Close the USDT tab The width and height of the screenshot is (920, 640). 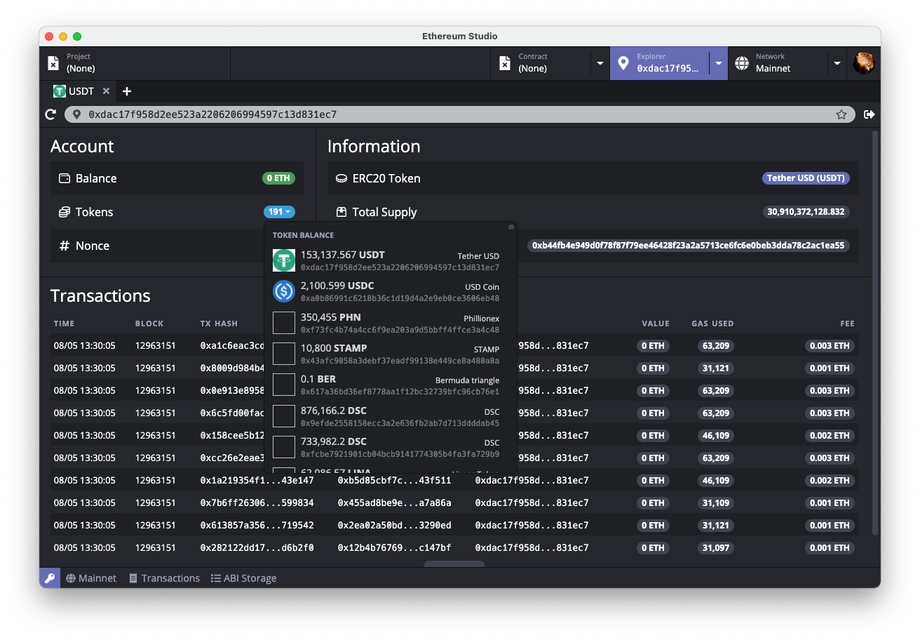106,91
